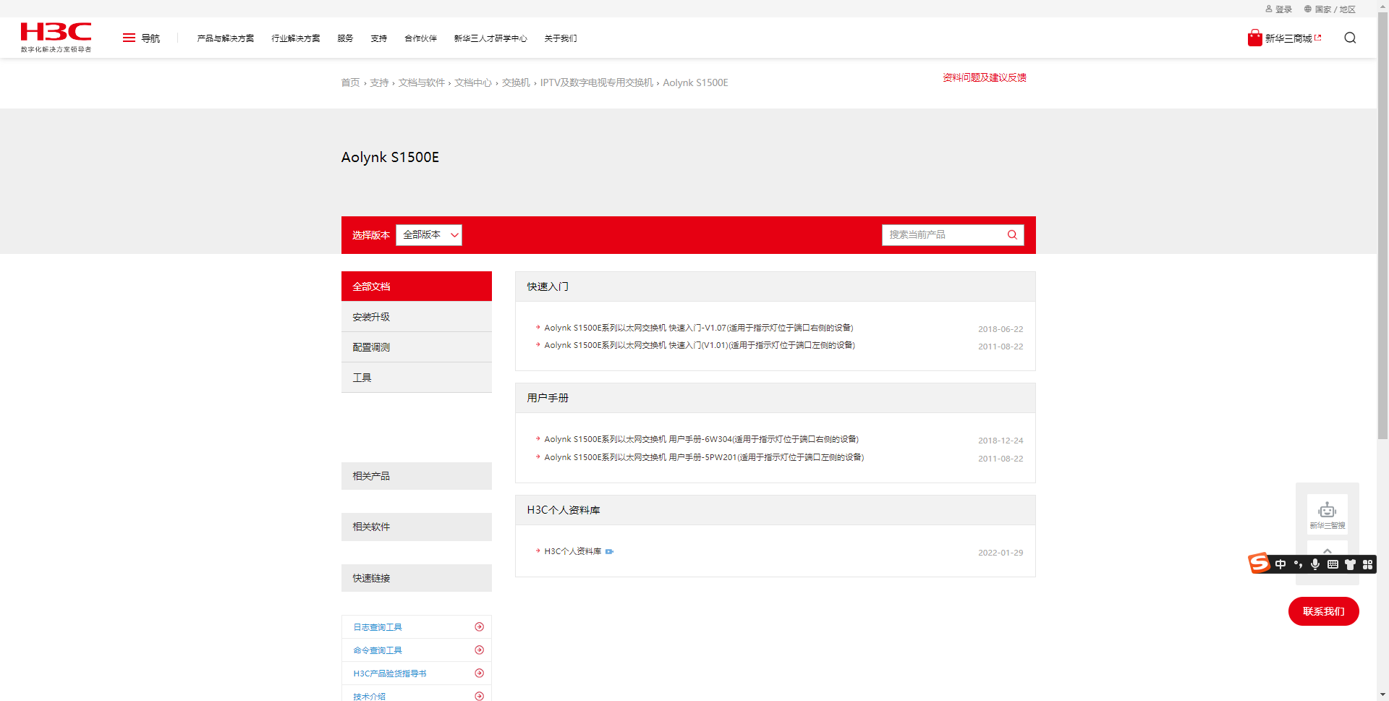Click arrow icon beside H3C产品验货指导书
This screenshot has width=1389, height=701.
479,673
